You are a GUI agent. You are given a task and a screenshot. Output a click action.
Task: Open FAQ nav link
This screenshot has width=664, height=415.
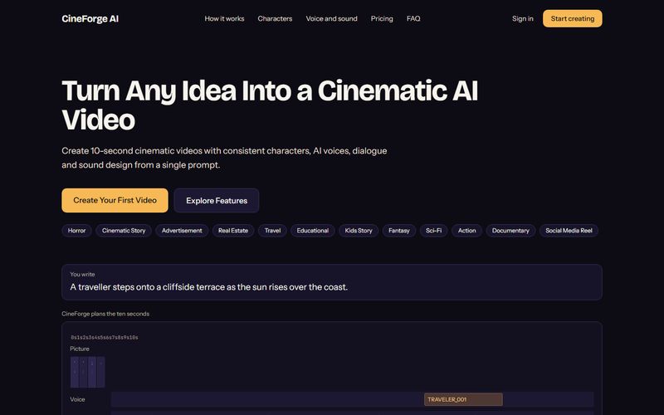(413, 18)
